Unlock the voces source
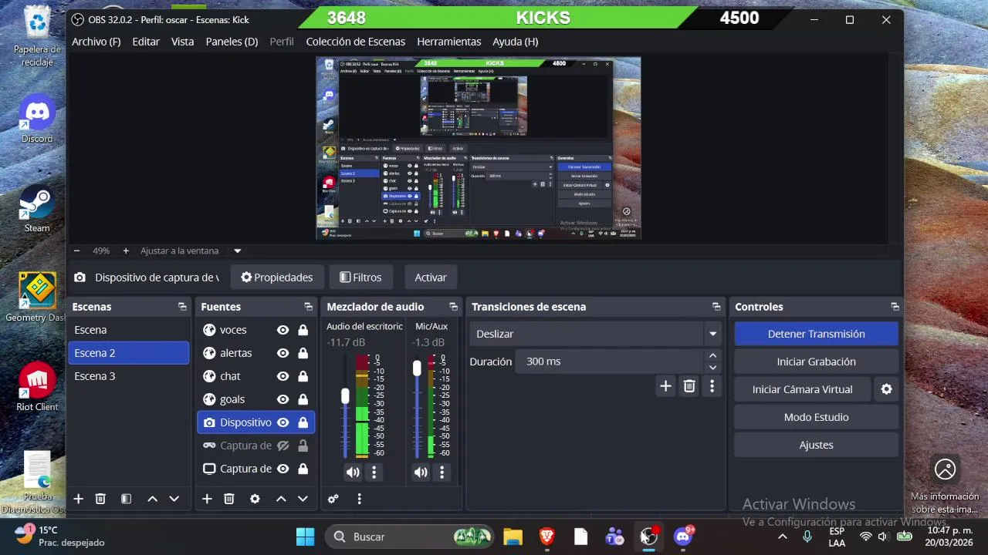Screen dimensions: 988x555 click(303, 330)
